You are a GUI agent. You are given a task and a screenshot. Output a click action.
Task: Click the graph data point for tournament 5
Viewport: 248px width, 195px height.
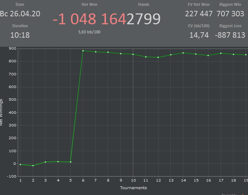71,162
